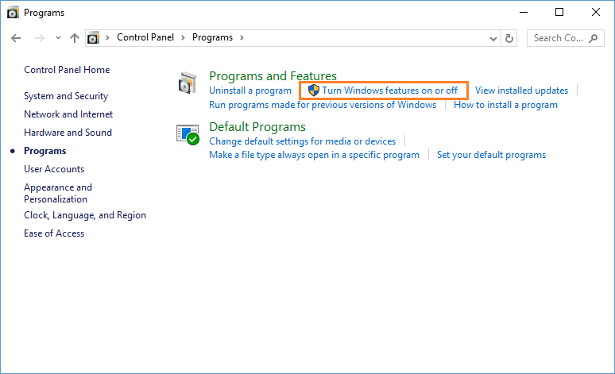Click the shield icon beside Windows features
This screenshot has height=374, width=615.
[313, 91]
